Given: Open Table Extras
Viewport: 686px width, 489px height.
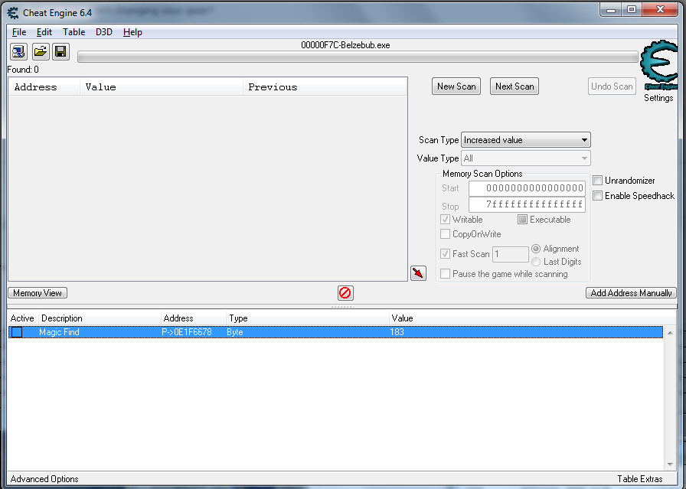Looking at the screenshot, I should [639, 478].
